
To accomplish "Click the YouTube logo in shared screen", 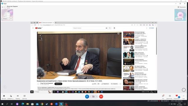I will pyautogui.click(x=38, y=28).
